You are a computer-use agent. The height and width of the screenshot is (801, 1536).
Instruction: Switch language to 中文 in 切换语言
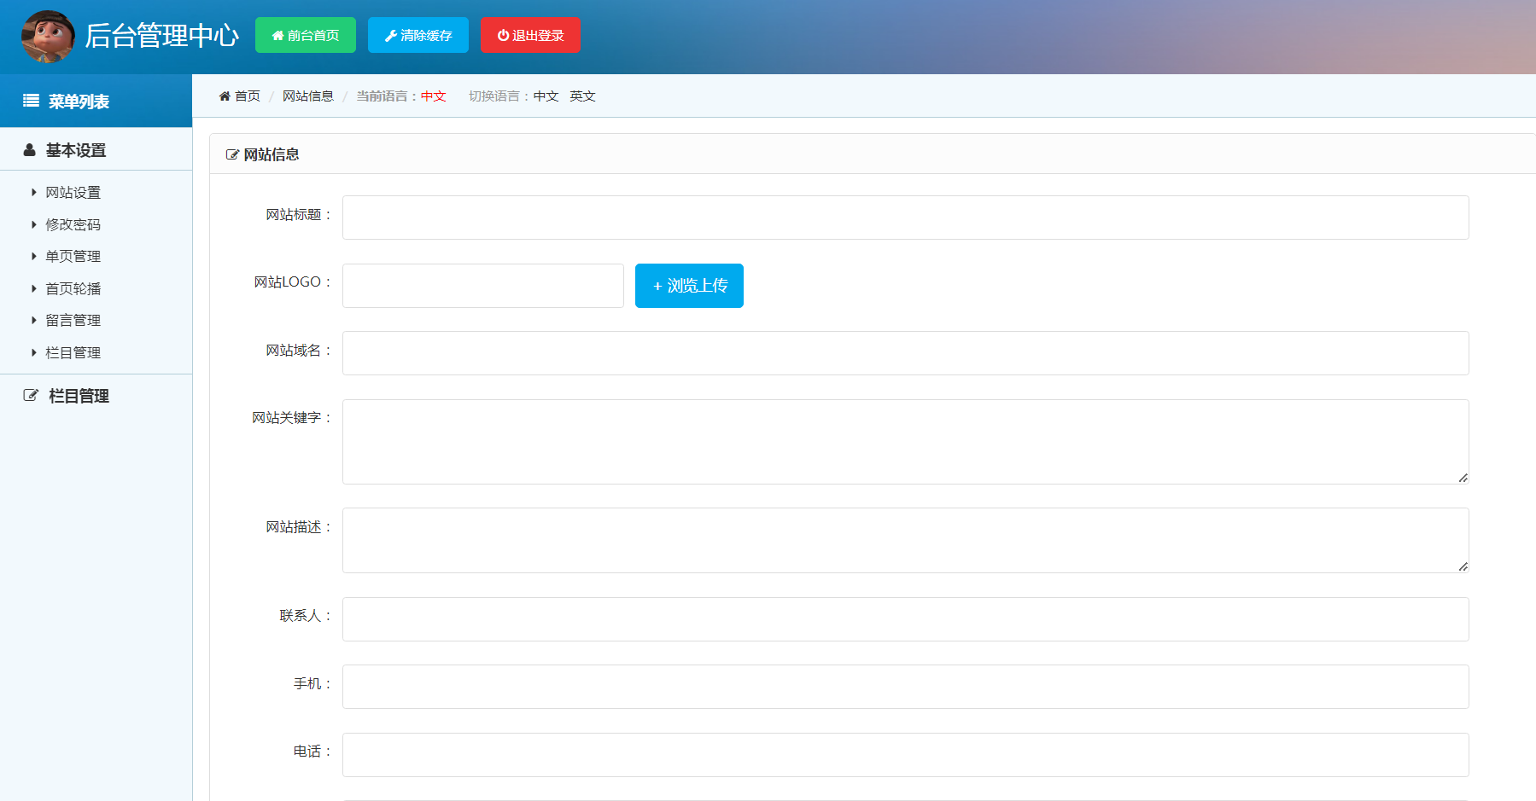[x=546, y=96]
